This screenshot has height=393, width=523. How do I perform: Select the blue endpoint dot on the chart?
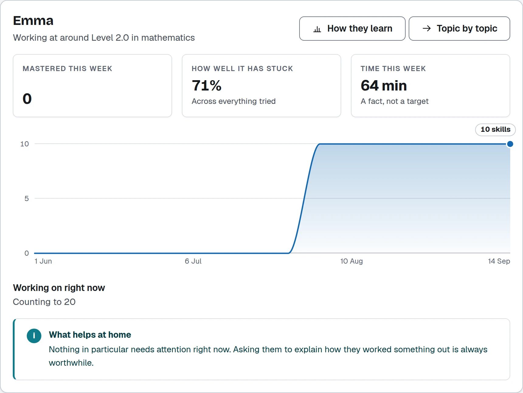[x=510, y=144]
